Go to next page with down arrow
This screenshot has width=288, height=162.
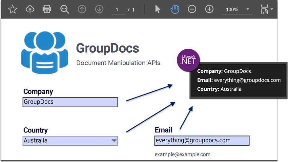coord(99,9)
